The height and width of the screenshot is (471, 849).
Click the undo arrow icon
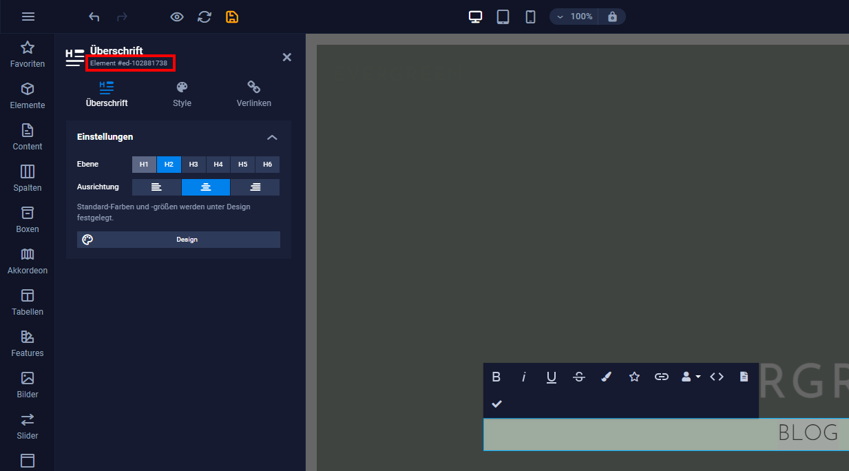94,17
